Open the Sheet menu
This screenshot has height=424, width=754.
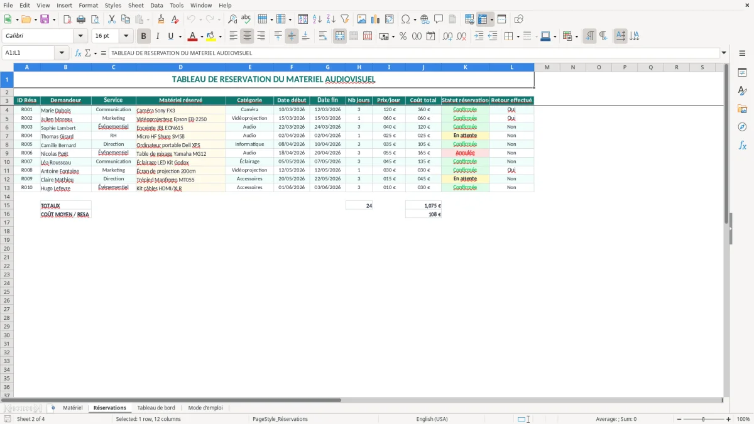136,5
